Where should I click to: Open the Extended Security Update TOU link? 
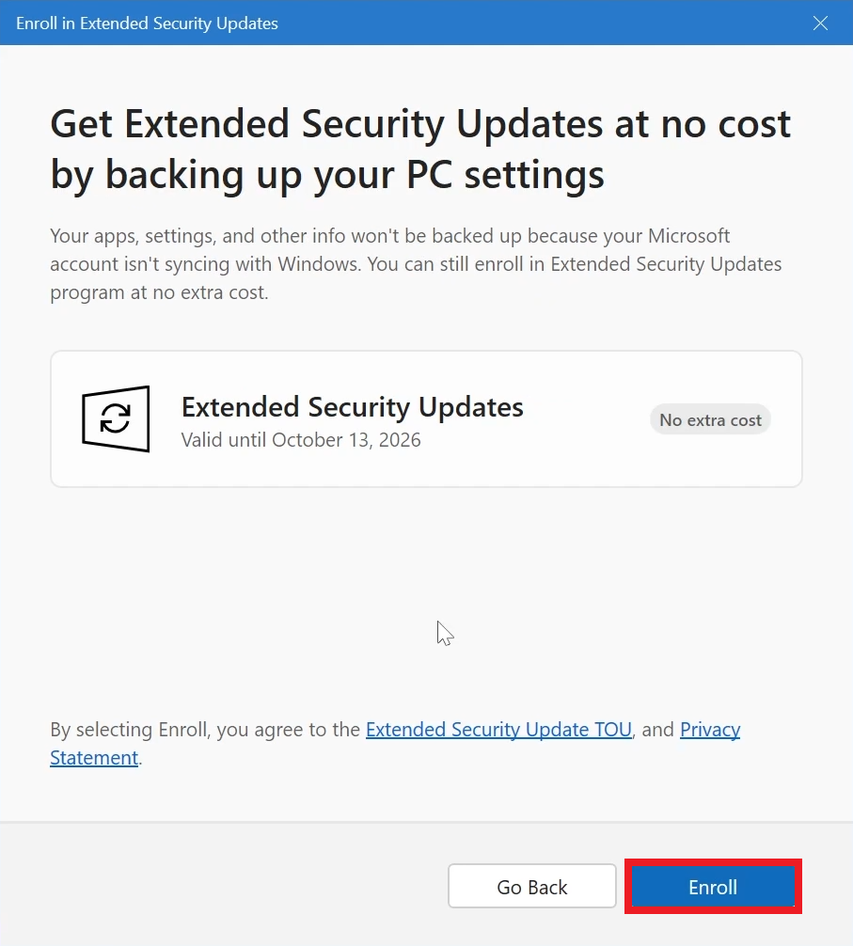point(498,730)
